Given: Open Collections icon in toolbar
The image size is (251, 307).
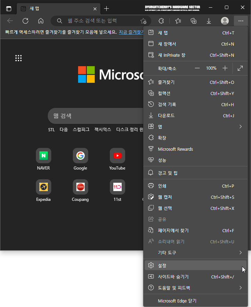Looking at the screenshot, I should [x=193, y=21].
